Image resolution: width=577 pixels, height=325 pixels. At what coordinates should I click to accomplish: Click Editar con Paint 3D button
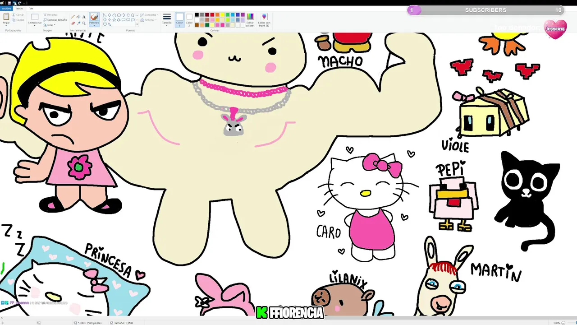[x=264, y=20]
